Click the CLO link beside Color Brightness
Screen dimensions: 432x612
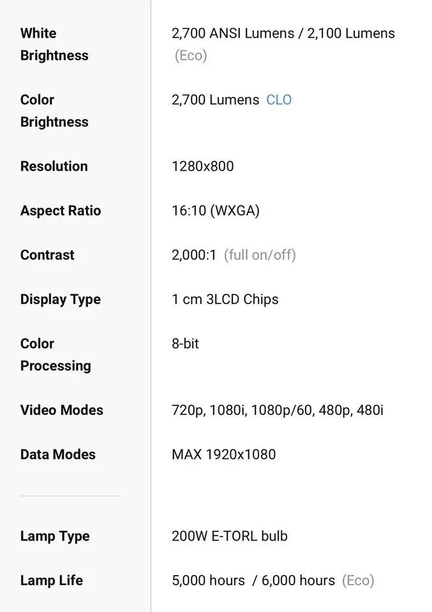pos(278,100)
